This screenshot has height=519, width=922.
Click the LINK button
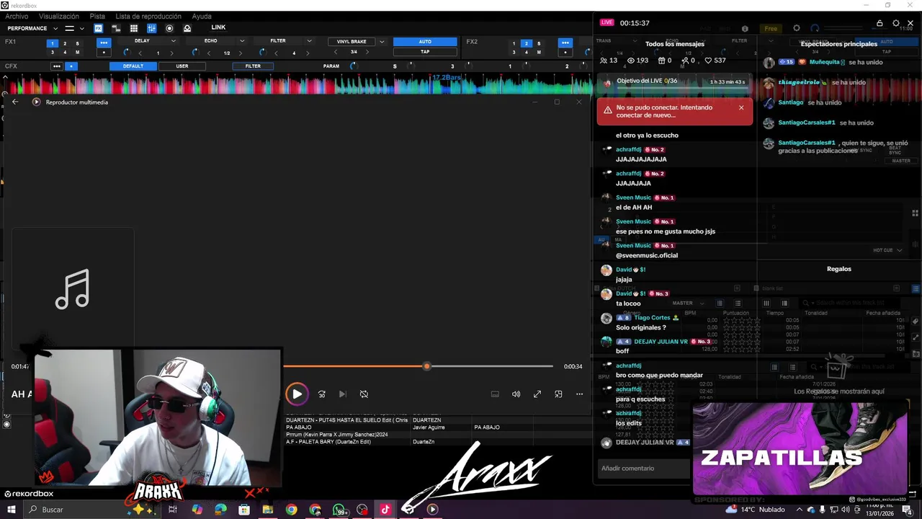218,27
